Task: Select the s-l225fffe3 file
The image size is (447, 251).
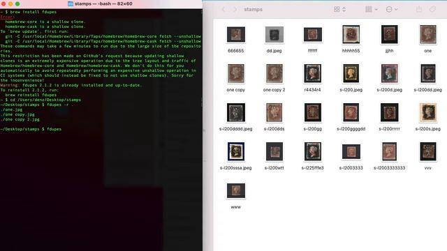Action: coord(313,151)
